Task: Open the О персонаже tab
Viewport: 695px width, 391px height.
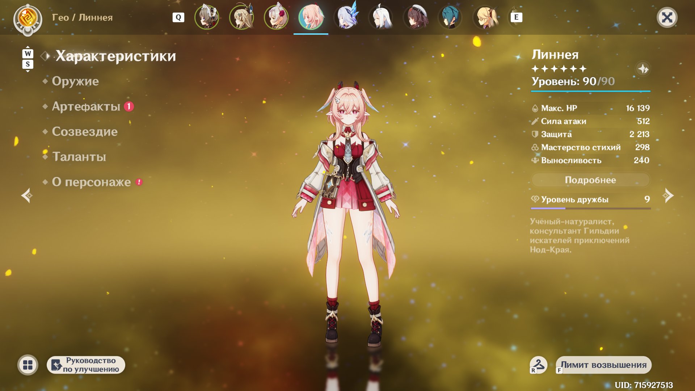Action: (91, 182)
